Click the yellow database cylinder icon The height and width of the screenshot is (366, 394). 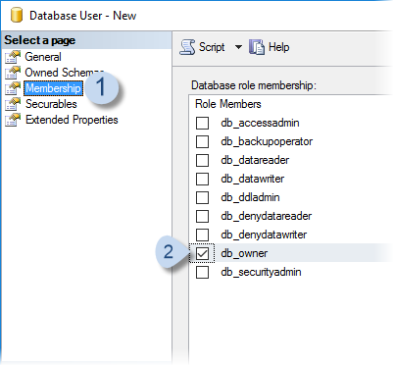[x=17, y=15]
